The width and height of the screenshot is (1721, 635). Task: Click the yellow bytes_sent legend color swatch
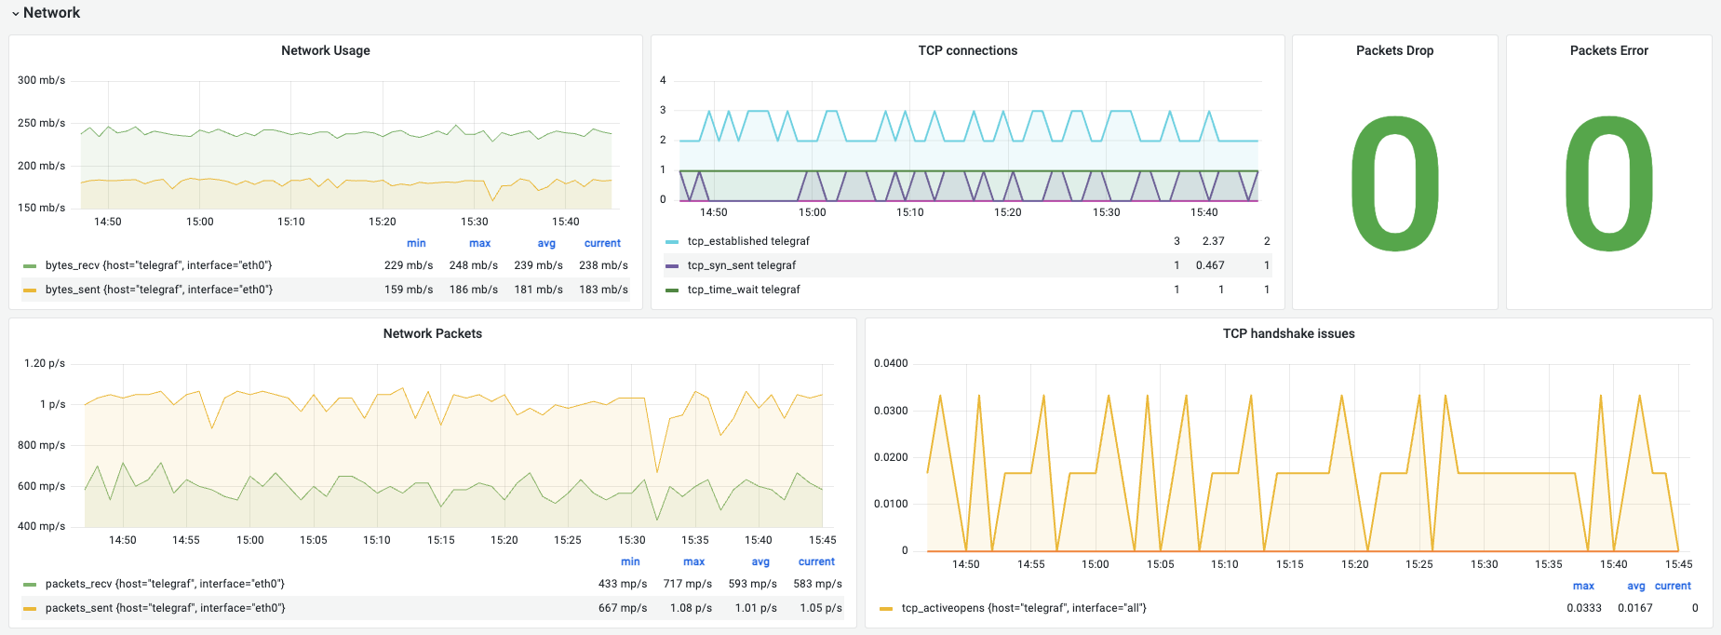[30, 290]
